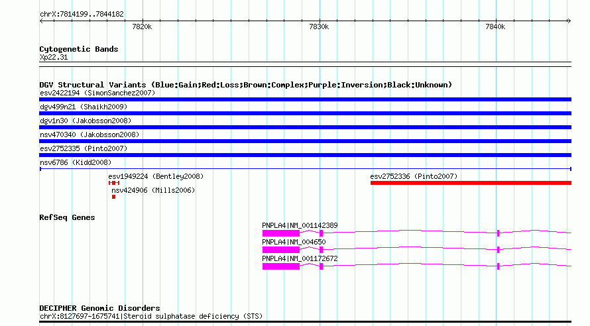The height and width of the screenshot is (326, 590).
Task: Click the chrX:7814199..7844182 coordinate label
Action: point(82,15)
